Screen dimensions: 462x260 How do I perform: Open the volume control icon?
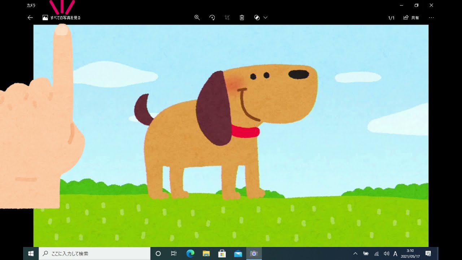pyautogui.click(x=387, y=253)
